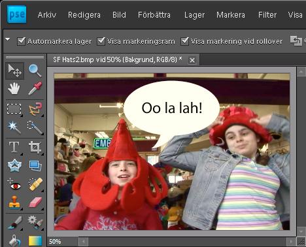Select the Quick Selection tool
306x247 pixels.
click(35, 127)
